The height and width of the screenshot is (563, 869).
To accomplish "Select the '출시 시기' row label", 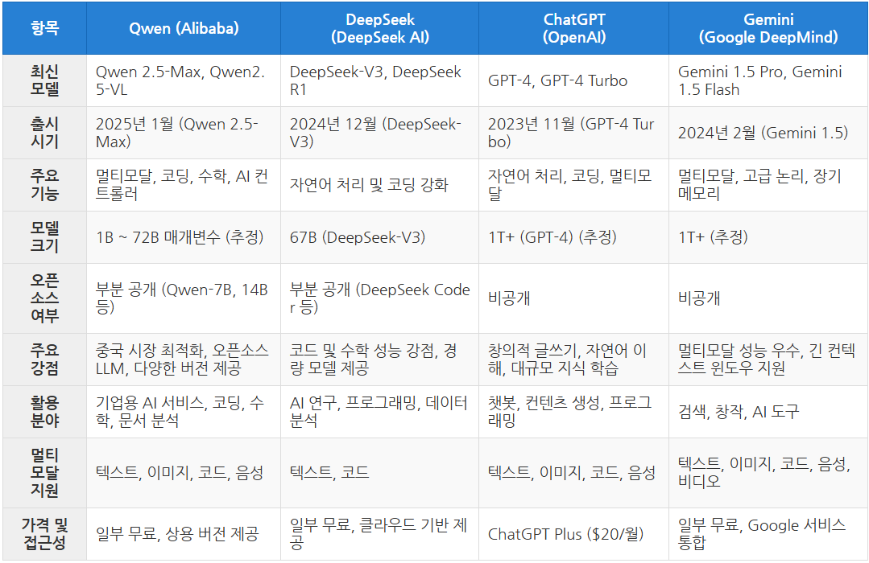I will tap(45, 133).
